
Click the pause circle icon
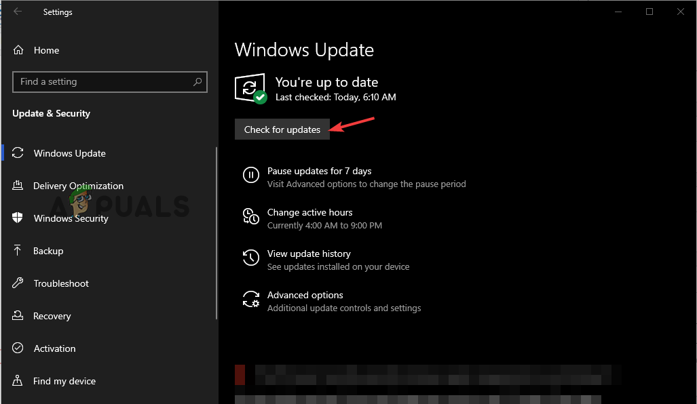click(250, 175)
